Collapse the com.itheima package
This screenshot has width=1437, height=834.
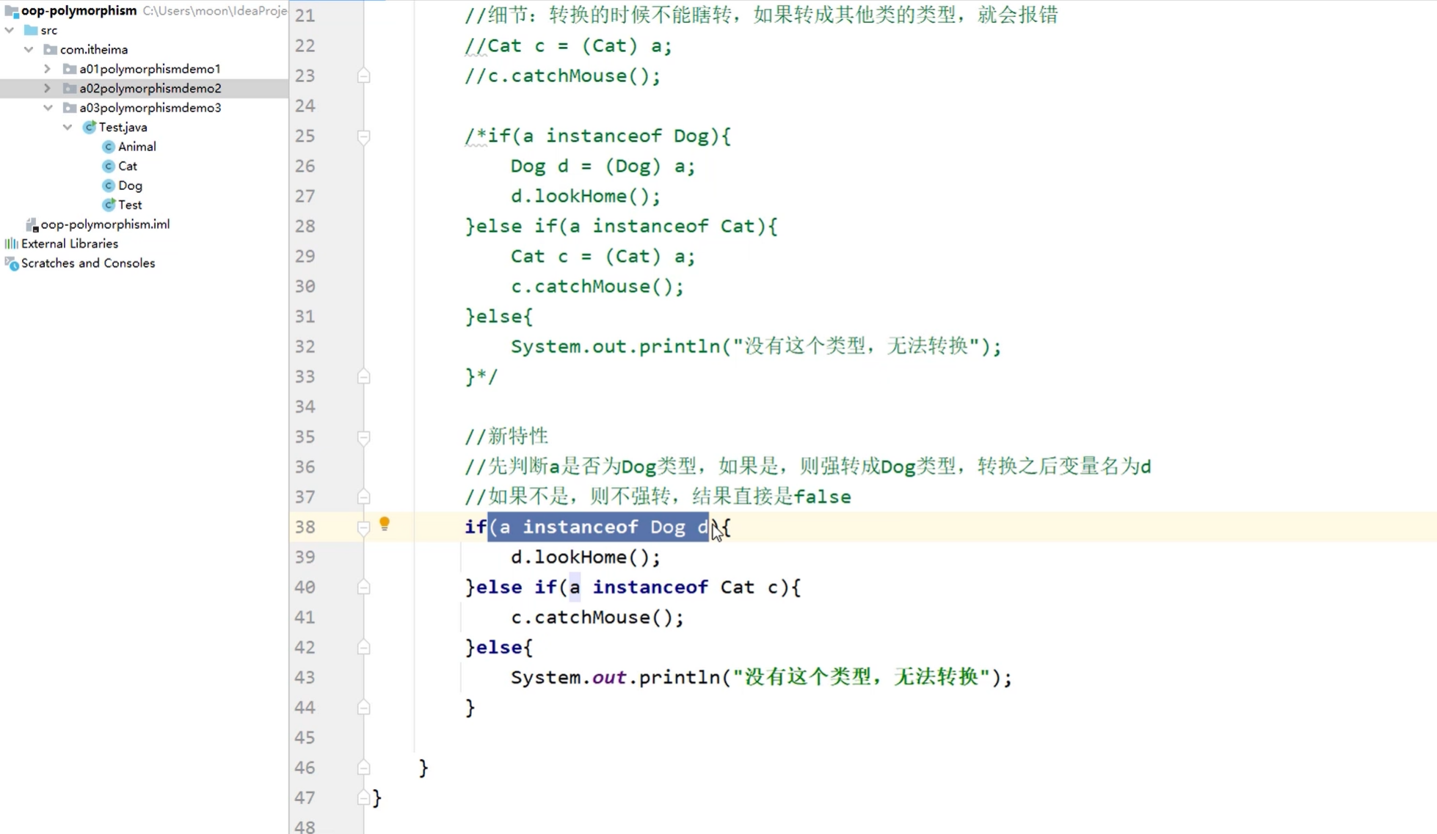coord(29,49)
